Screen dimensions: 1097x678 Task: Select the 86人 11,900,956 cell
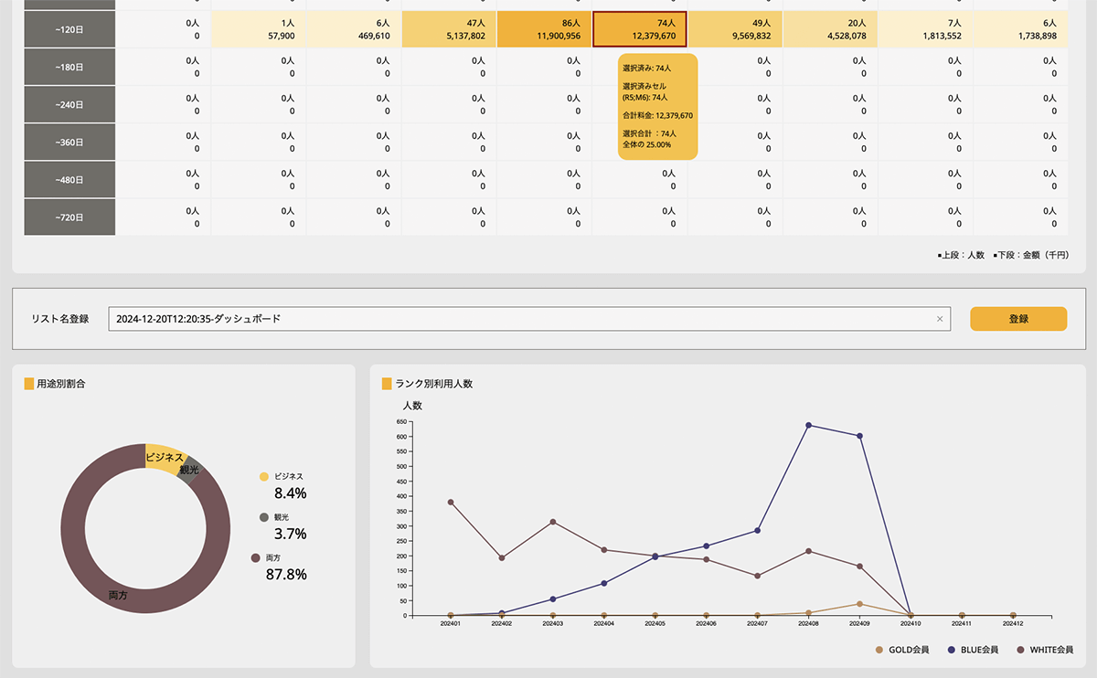click(544, 29)
